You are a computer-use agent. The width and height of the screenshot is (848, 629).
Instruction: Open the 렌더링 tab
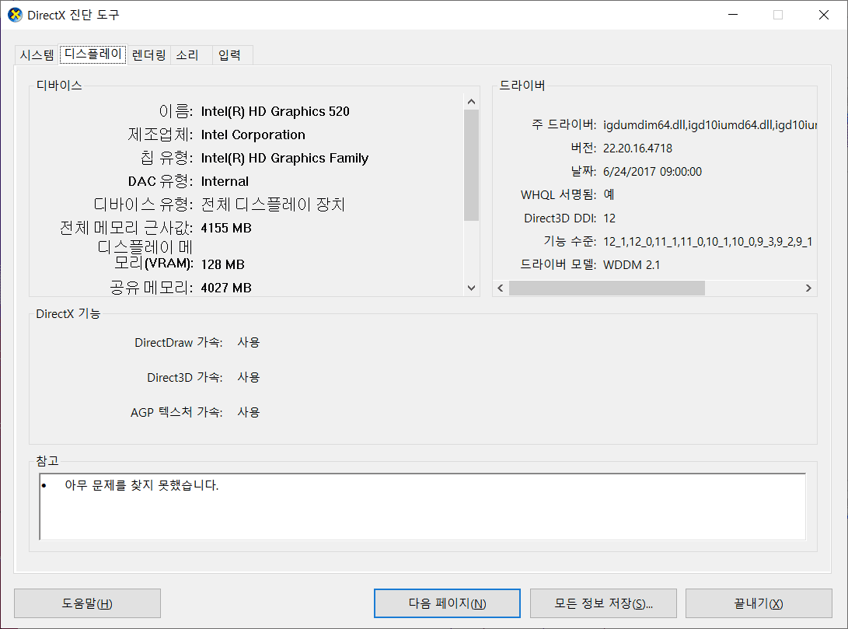pos(148,54)
